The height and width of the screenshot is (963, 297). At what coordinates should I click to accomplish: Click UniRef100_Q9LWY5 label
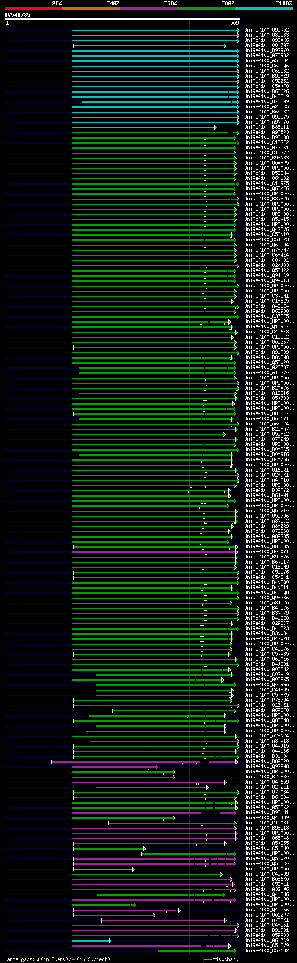point(266,117)
